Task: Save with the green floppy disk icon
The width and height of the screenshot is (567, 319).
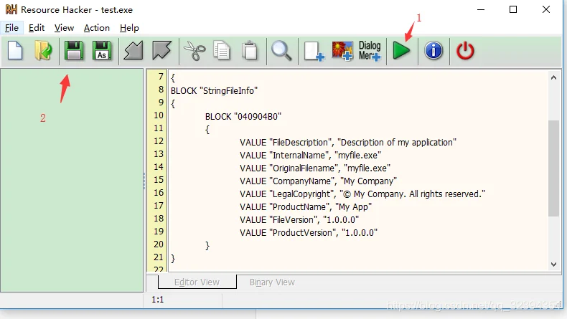Action: coord(74,51)
